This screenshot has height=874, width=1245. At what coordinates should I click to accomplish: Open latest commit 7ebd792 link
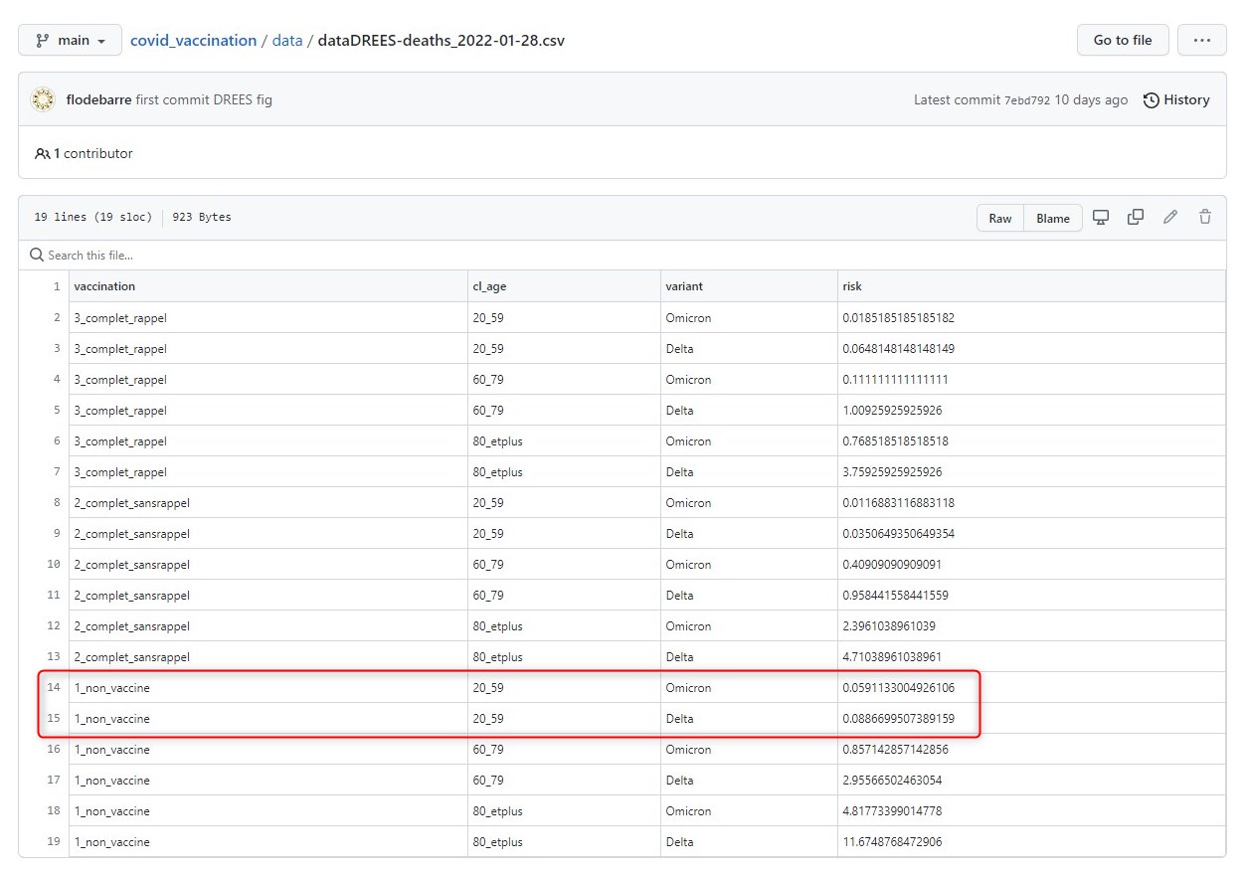[1026, 100]
